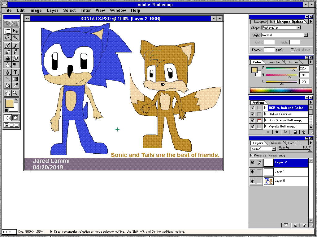This screenshot has height=237, width=317.
Task: Switch to the Navigator tab
Action: coord(260,22)
